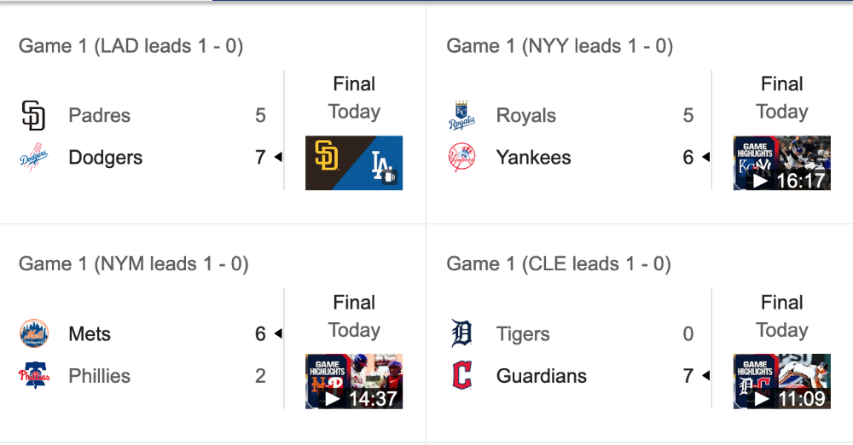Select the Guardians team name

(542, 376)
